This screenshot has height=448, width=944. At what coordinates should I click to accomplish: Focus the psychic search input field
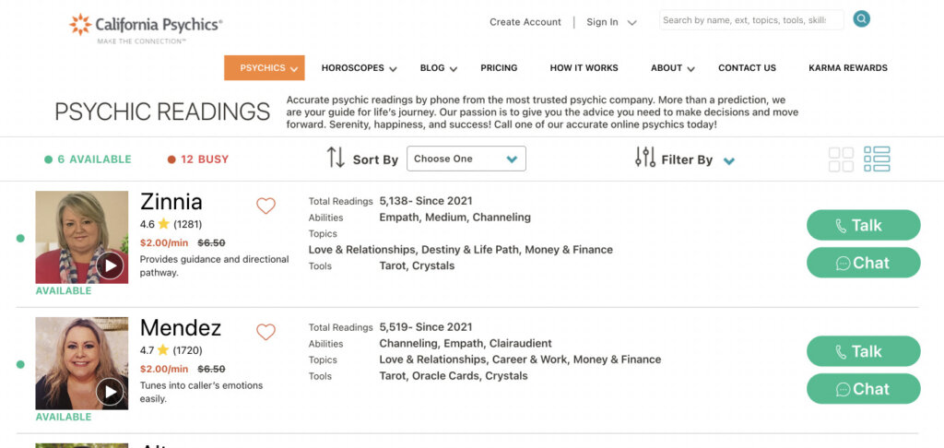[751, 20]
